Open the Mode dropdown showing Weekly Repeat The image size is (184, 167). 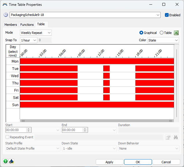(x=36, y=33)
